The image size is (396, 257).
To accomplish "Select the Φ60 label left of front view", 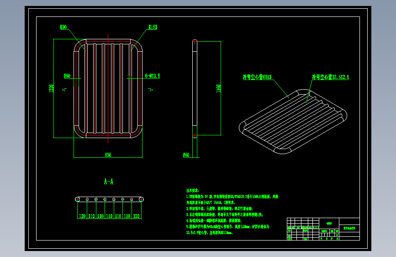I will pyautogui.click(x=67, y=75).
